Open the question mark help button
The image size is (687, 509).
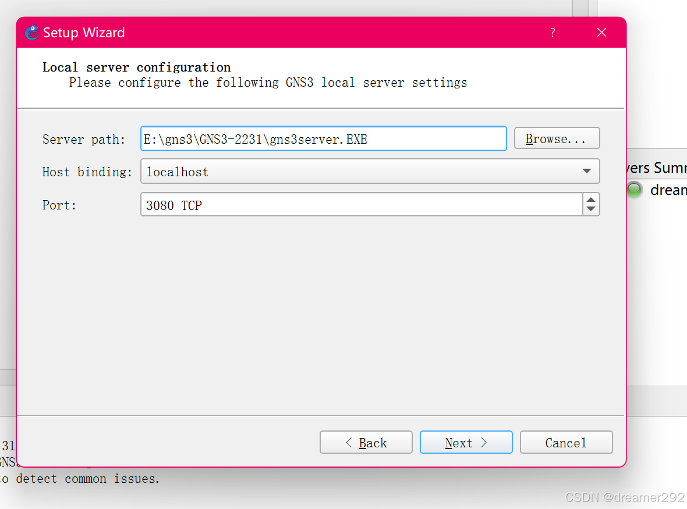(553, 33)
